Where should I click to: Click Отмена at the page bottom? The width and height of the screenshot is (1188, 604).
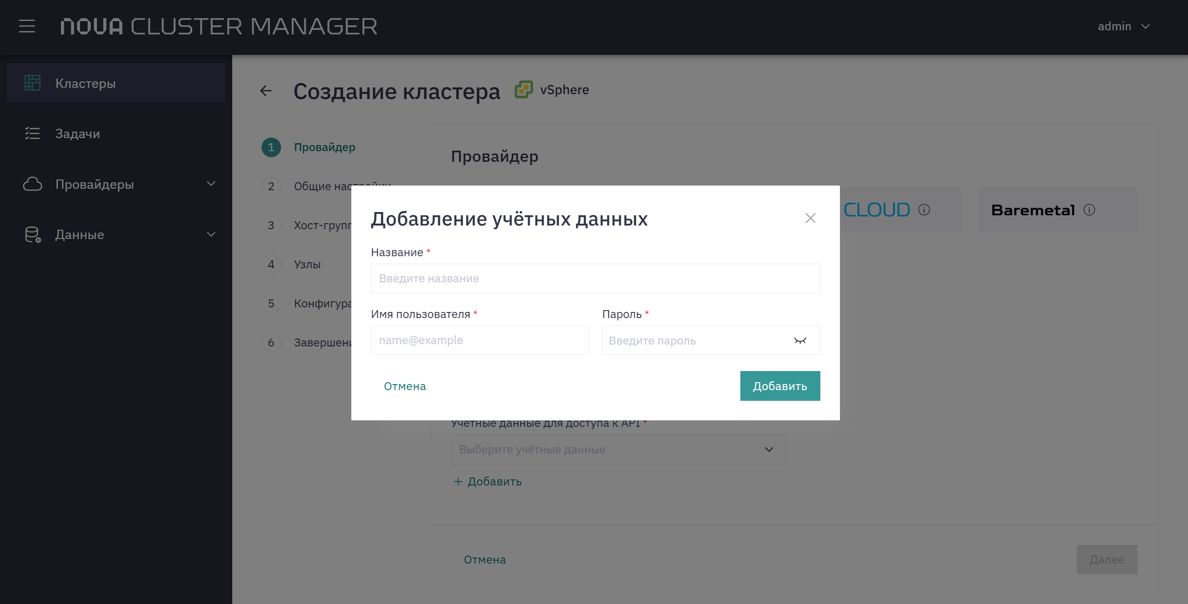tap(485, 560)
